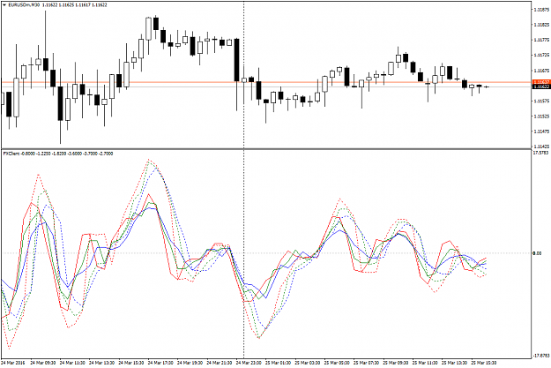Click the 24 Mar 19:30 time label
Image resolution: width=551 pixels, height=368 pixels.
190,363
